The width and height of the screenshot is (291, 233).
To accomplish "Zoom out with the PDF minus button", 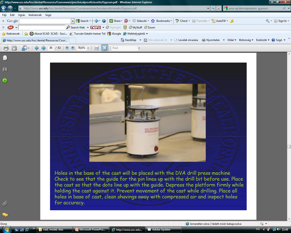I will 67,48.
